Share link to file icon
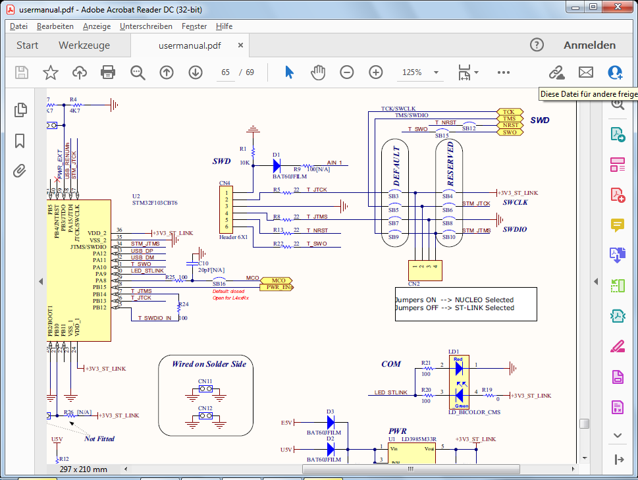 556,72
